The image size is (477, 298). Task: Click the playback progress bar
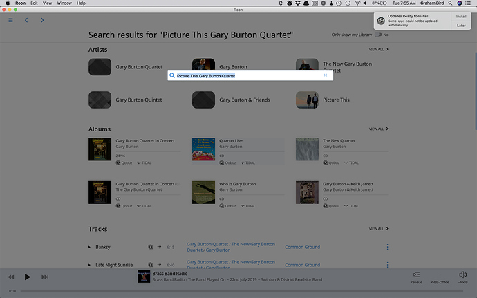(x=243, y=291)
